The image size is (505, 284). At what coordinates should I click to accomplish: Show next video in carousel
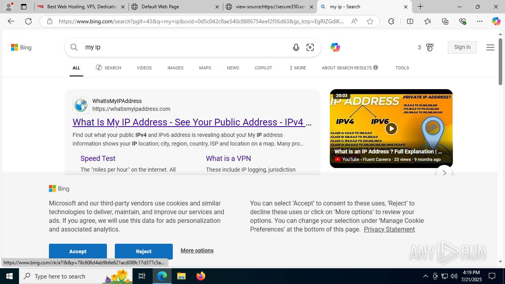coord(444,173)
